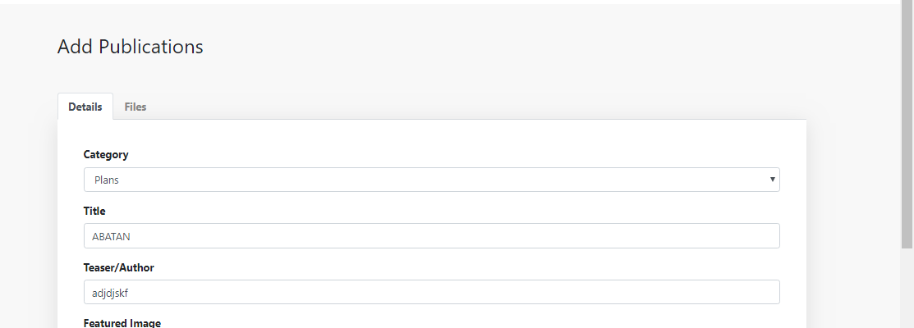
Task: Place cursor on ABATAN text
Action: pyautogui.click(x=112, y=236)
